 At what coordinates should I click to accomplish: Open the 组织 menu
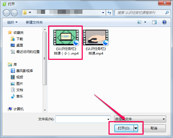pos(12,22)
